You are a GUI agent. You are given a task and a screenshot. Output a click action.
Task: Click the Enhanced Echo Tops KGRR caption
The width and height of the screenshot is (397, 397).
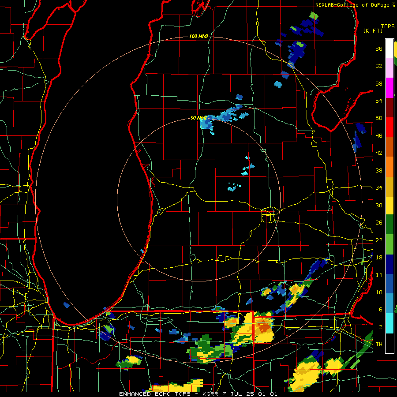(x=198, y=394)
